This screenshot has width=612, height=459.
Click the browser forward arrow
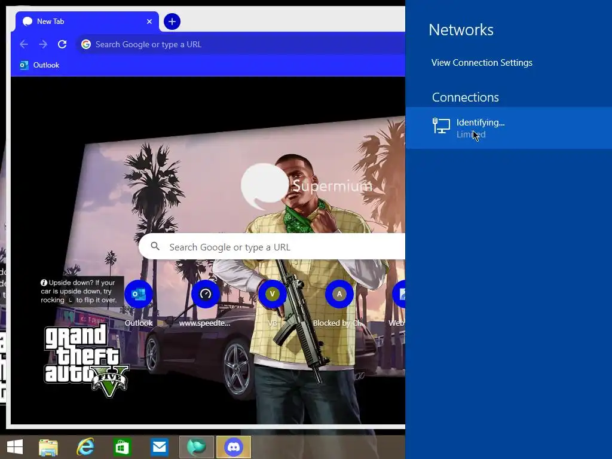pos(43,44)
